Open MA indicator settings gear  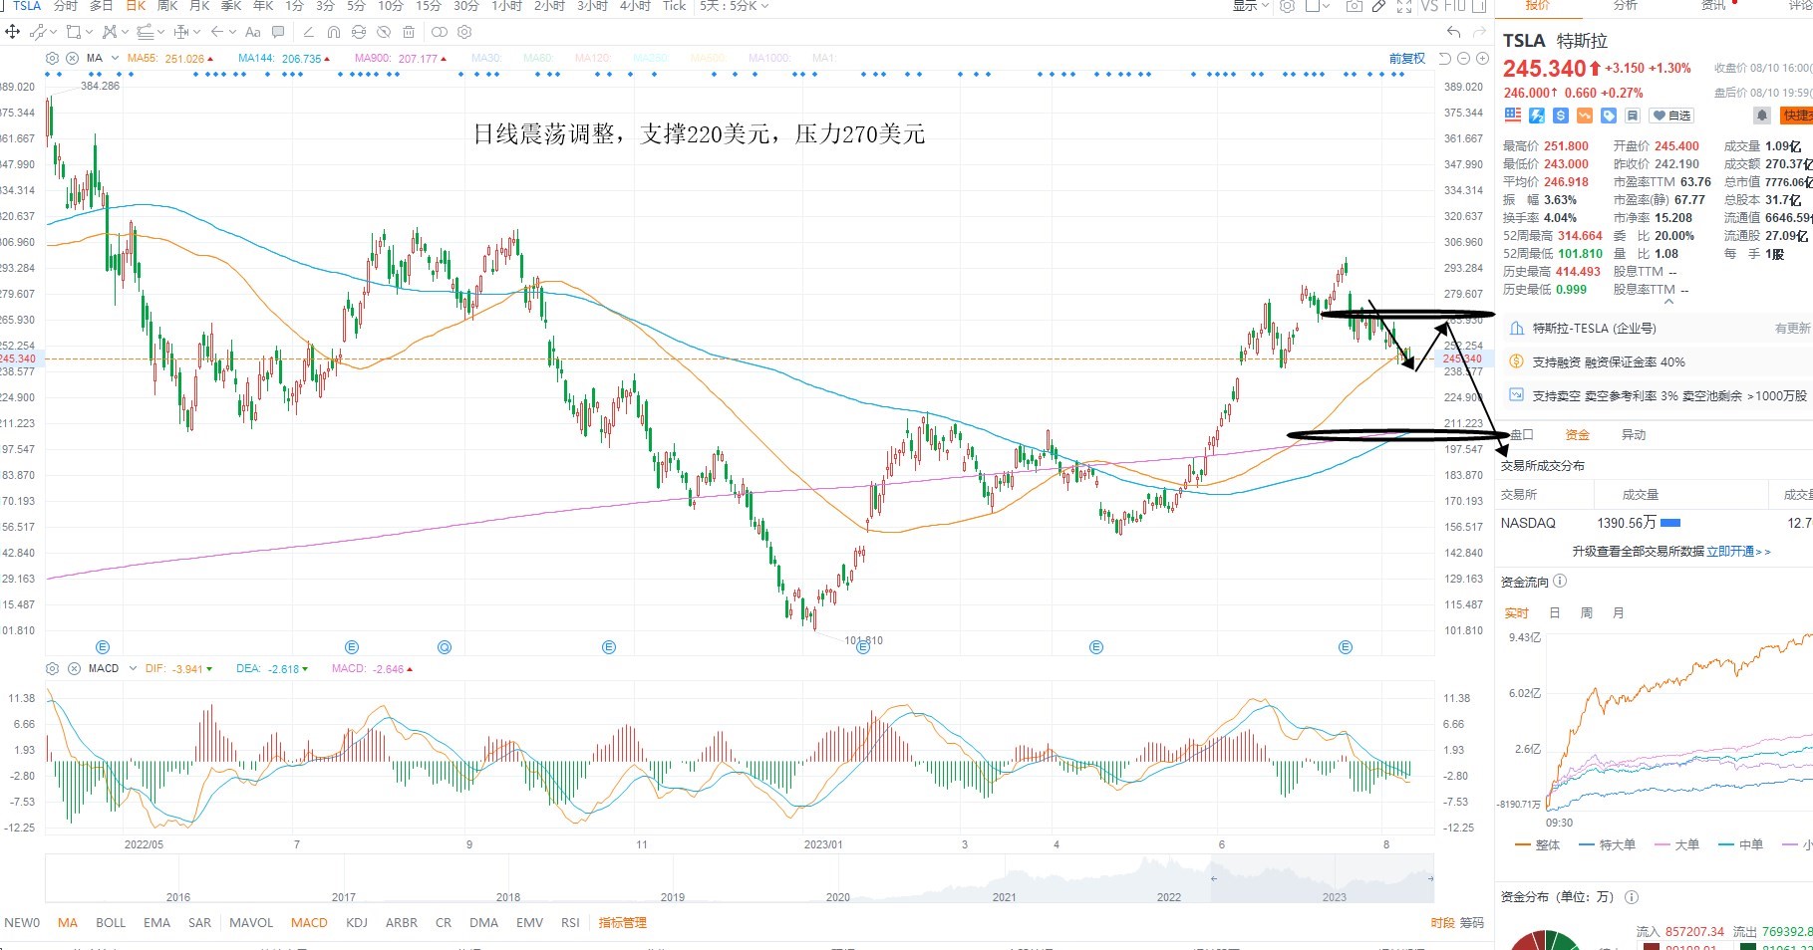click(53, 58)
